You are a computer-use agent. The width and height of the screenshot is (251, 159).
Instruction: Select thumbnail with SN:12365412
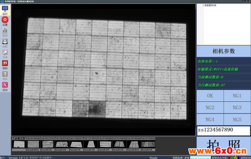(76, 144)
